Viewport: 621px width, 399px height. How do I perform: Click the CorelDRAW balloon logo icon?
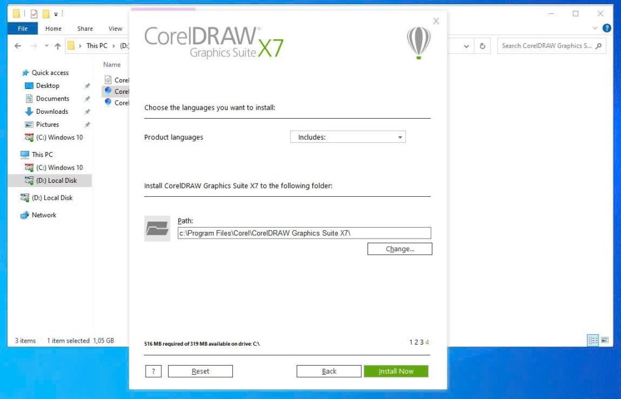click(x=418, y=42)
